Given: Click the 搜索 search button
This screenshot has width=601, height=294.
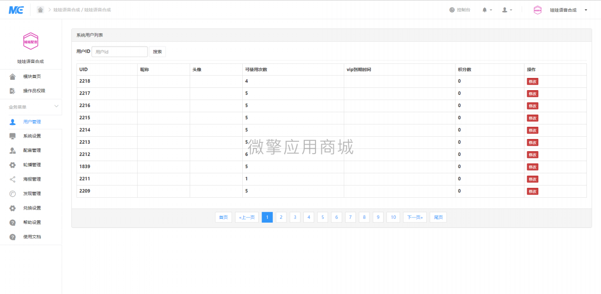Looking at the screenshot, I should click(x=157, y=52).
